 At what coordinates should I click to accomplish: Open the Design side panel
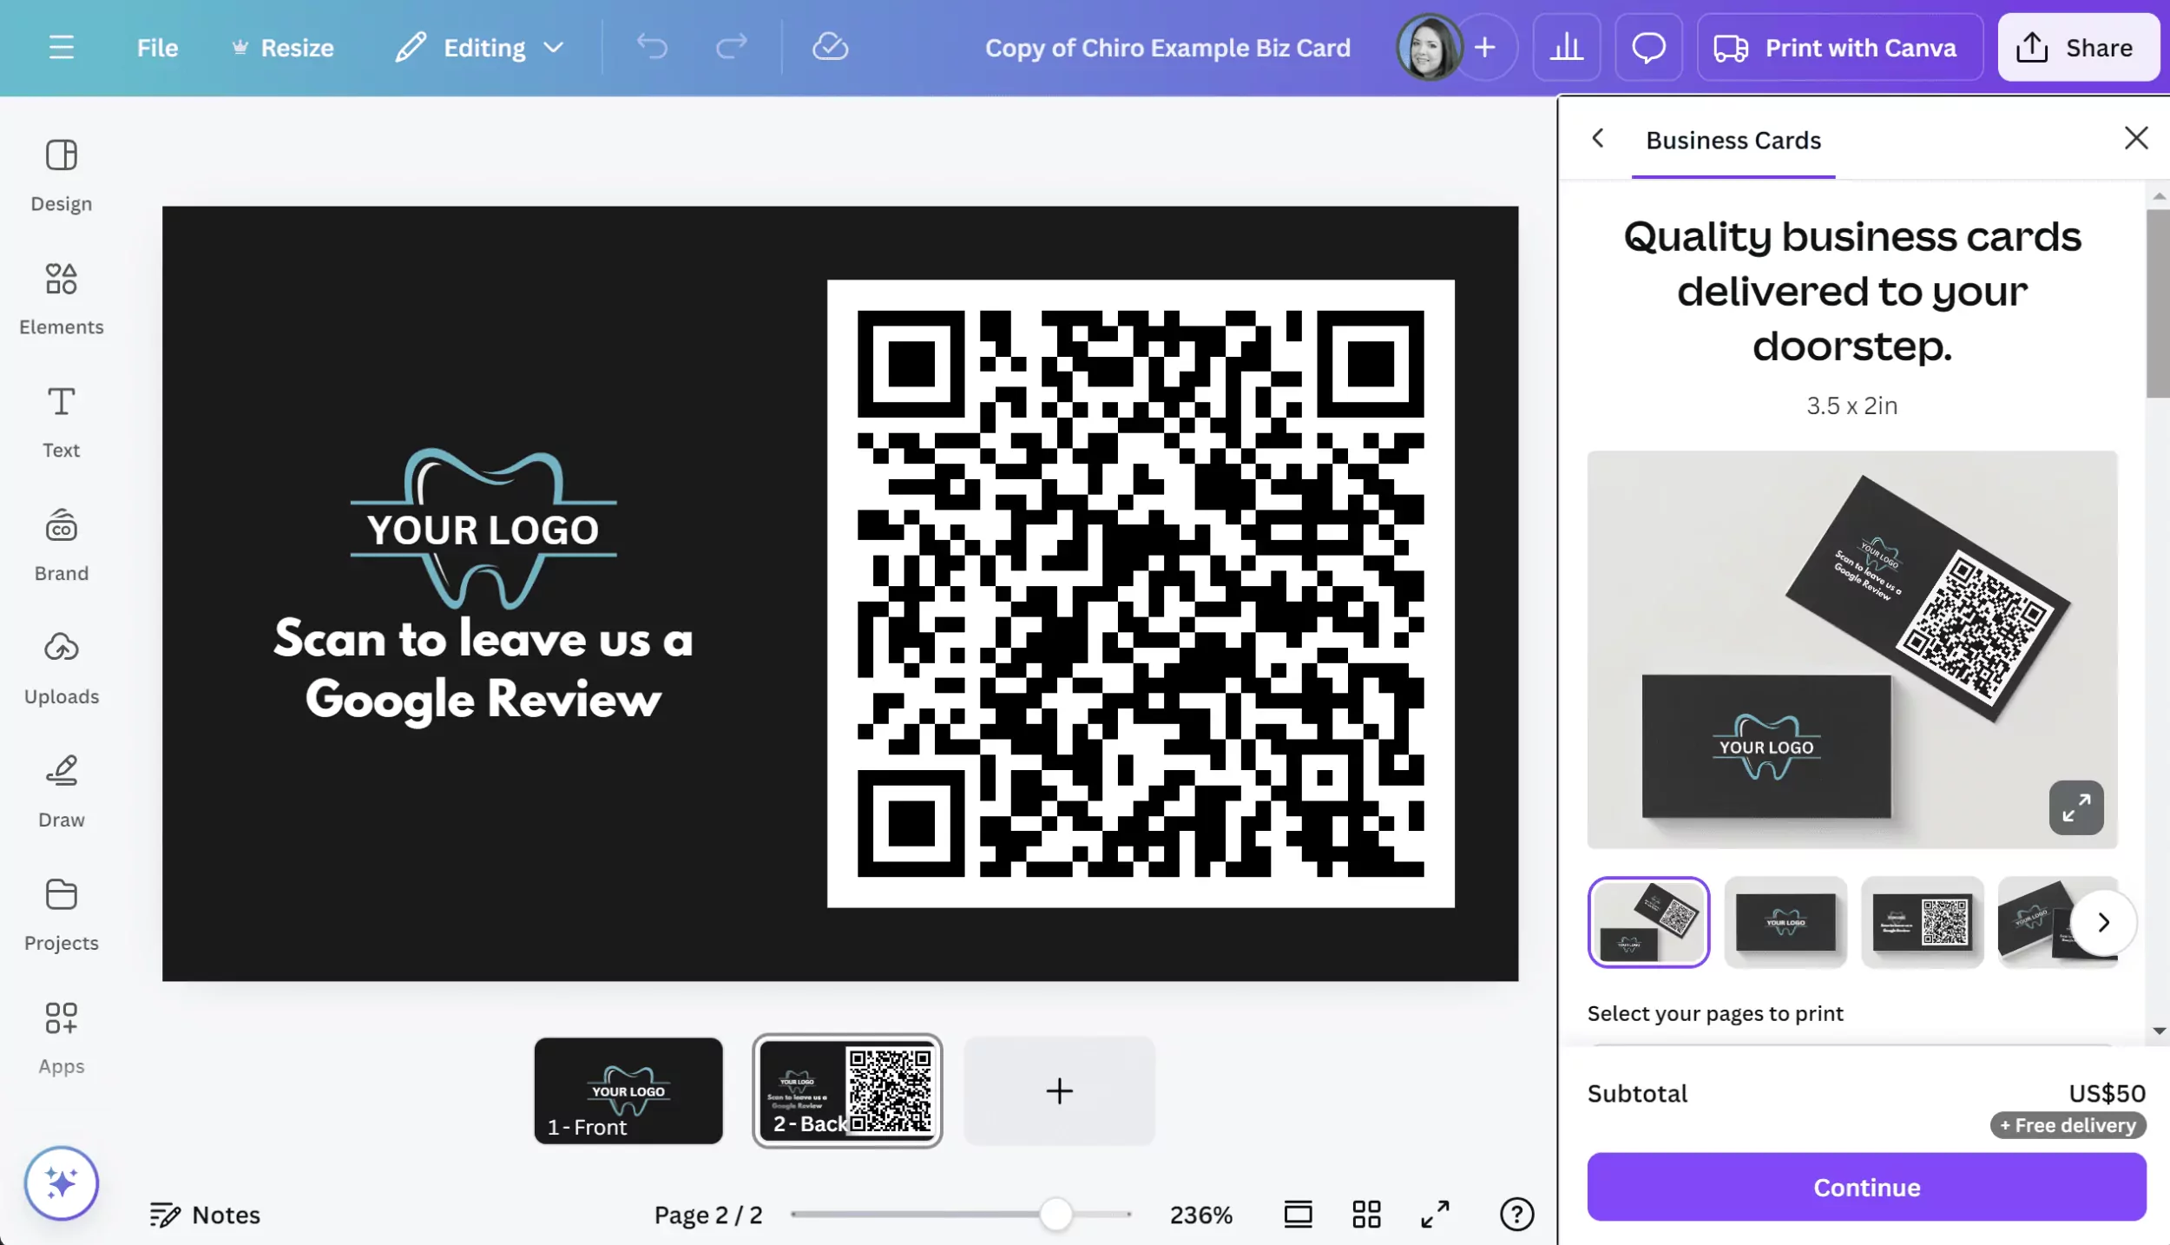[61, 175]
